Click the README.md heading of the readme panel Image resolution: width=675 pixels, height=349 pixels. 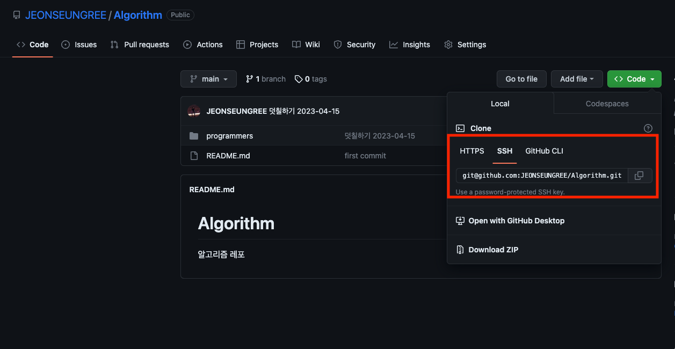[x=212, y=190]
